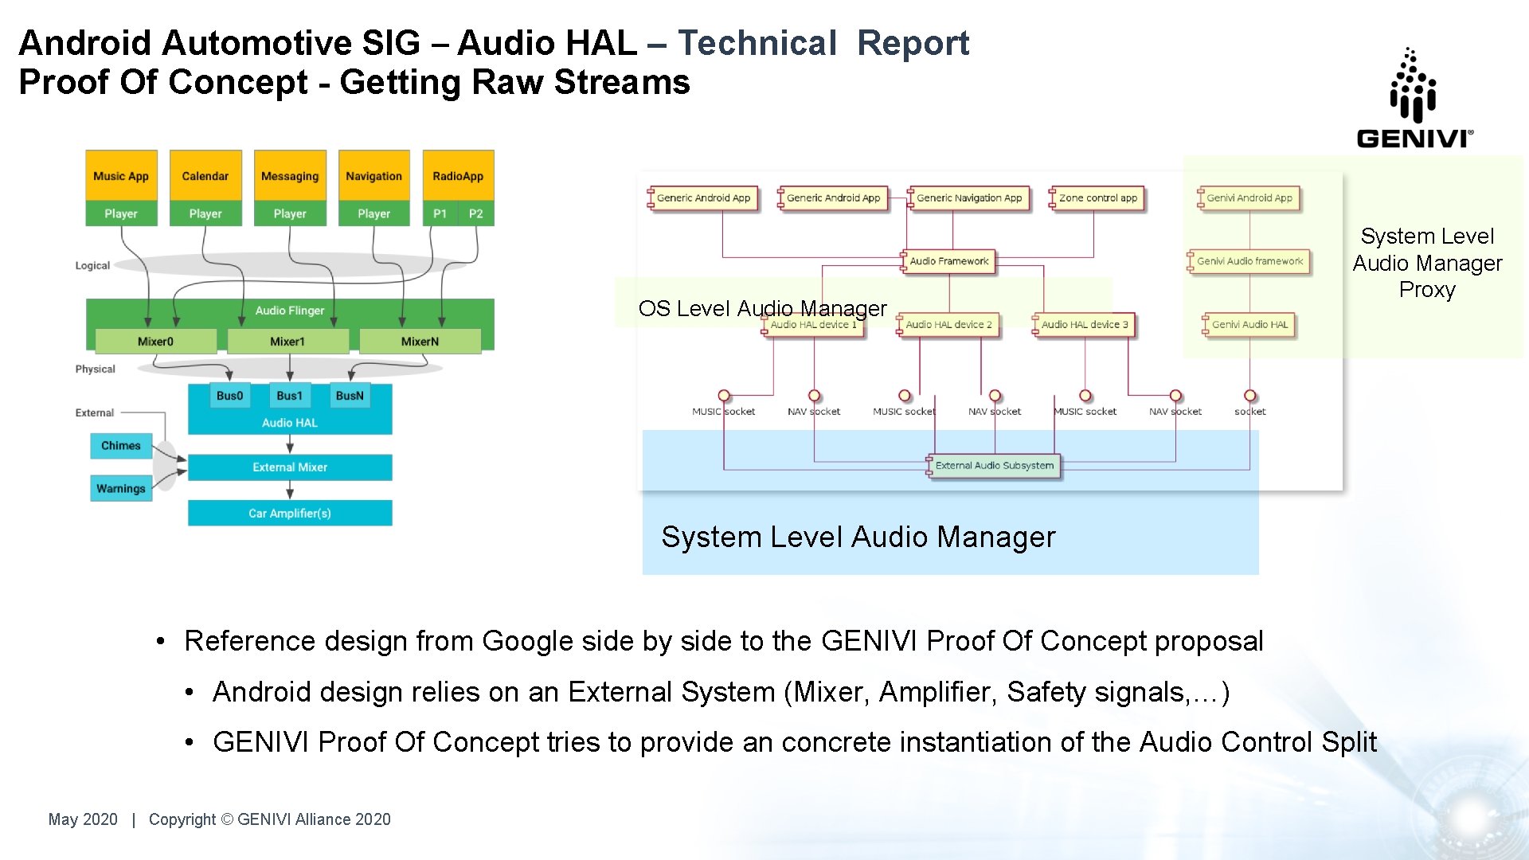Viewport: 1529px width, 860px height.
Task: Click the Car Amplifier(s) block
Action: pyautogui.click(x=289, y=514)
